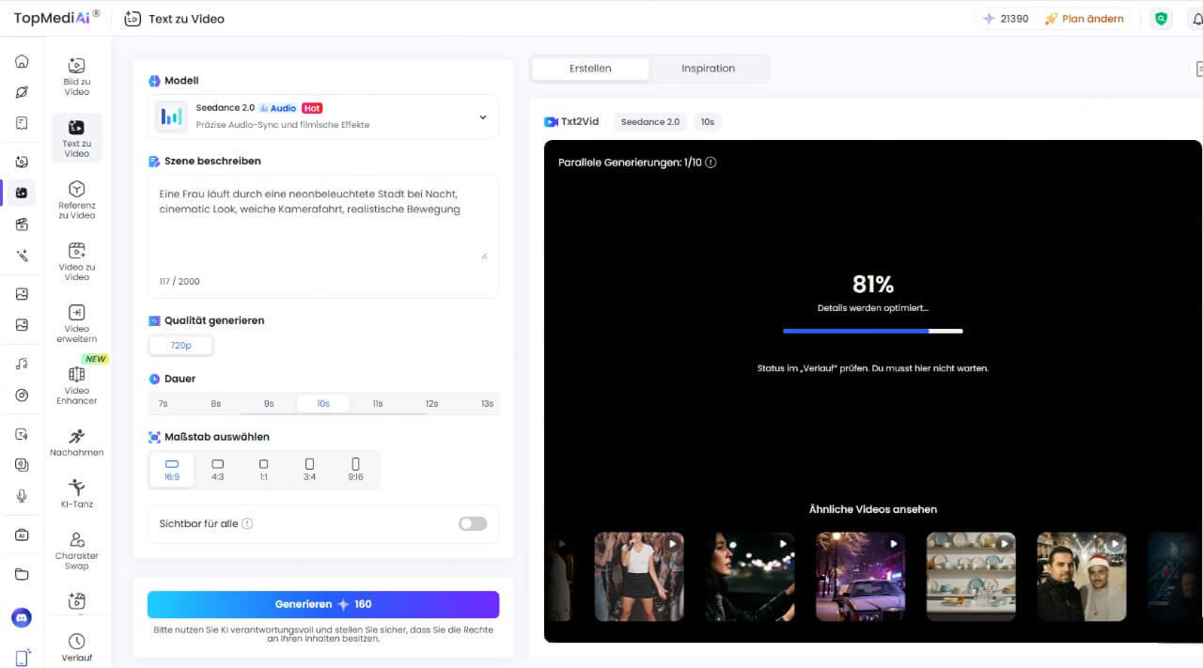Select the 720p quality option
Screen dimensions: 1203x668
click(180, 346)
